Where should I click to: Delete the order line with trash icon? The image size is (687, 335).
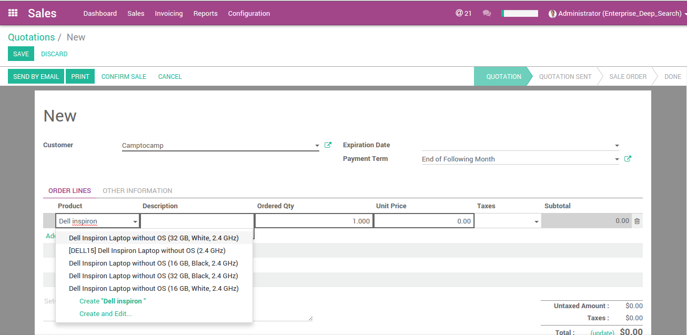point(637,221)
